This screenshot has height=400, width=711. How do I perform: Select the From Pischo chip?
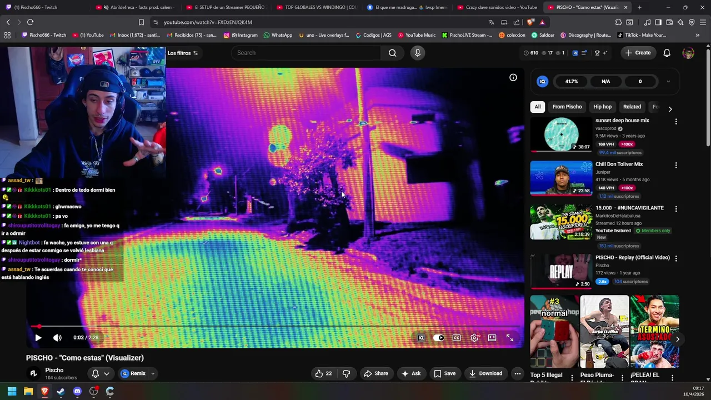(567, 107)
